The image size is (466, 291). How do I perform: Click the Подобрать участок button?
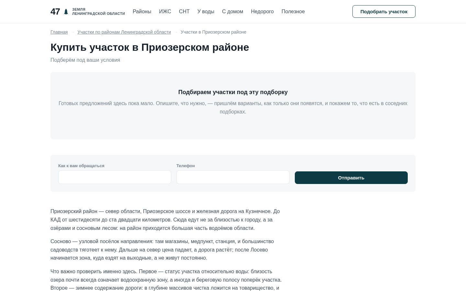(384, 12)
